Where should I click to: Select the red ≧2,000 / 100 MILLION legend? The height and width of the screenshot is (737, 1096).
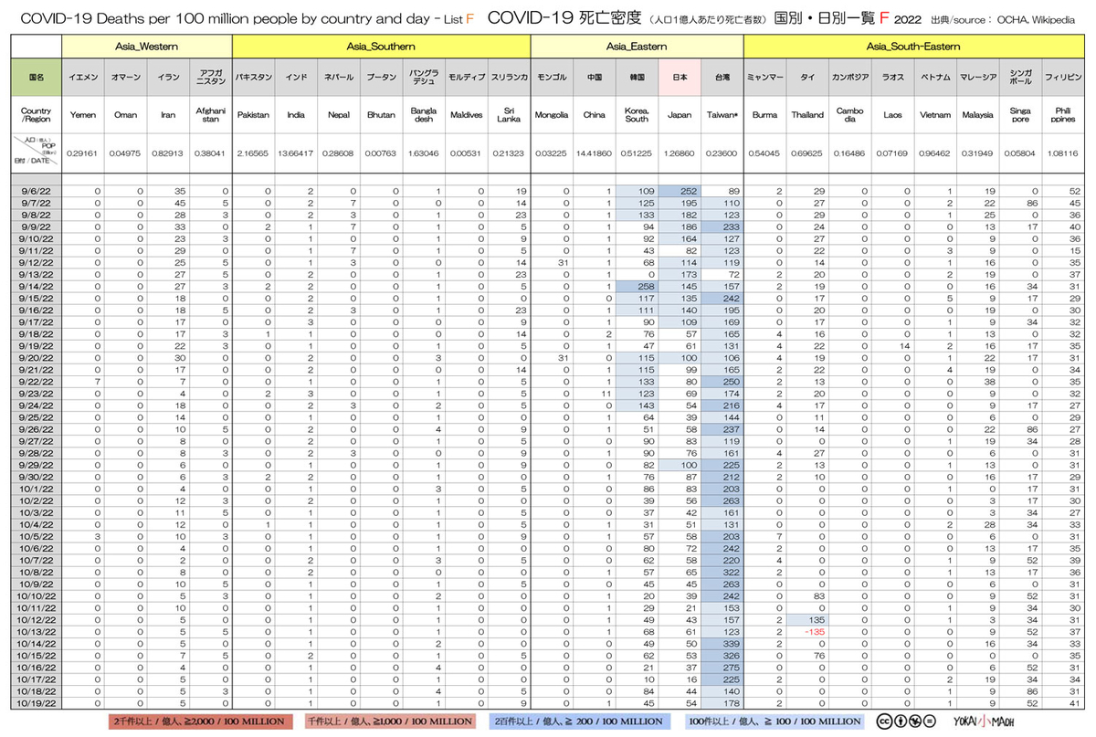202,721
